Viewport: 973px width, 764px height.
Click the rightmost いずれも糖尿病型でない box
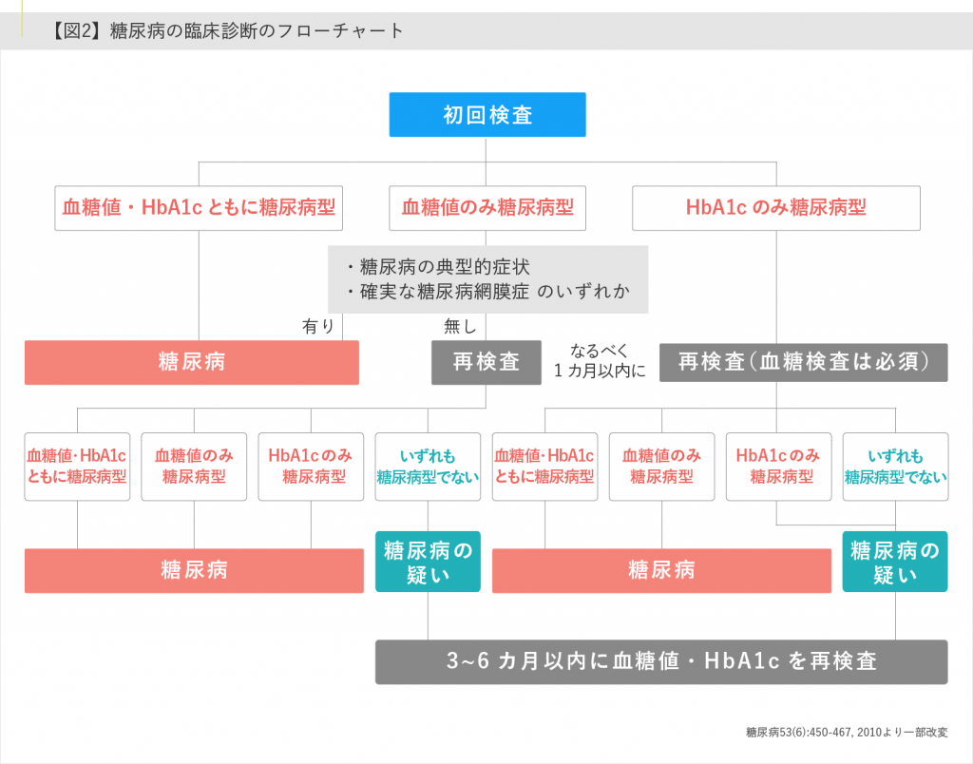click(x=895, y=466)
